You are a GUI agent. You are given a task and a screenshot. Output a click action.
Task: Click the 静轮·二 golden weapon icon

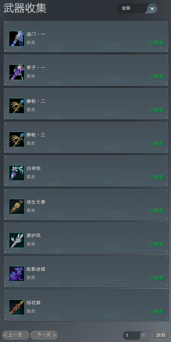click(x=17, y=106)
